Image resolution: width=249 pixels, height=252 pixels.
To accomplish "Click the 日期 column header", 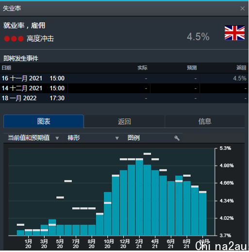I will click(x=6, y=68).
